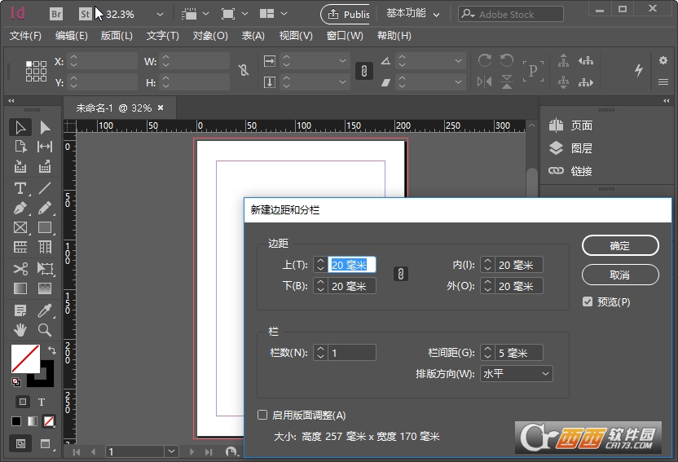Select the Direct Selection tool
This screenshot has width=678, height=462.
[45, 127]
